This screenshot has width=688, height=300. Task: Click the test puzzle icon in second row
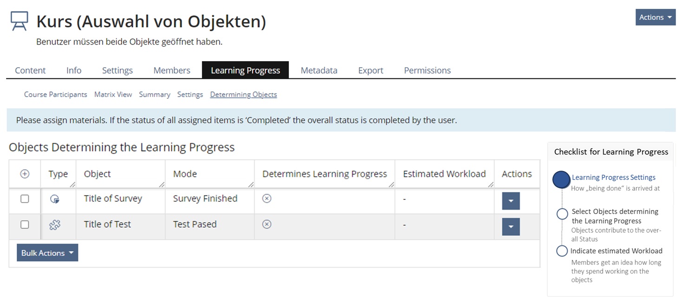click(x=55, y=225)
